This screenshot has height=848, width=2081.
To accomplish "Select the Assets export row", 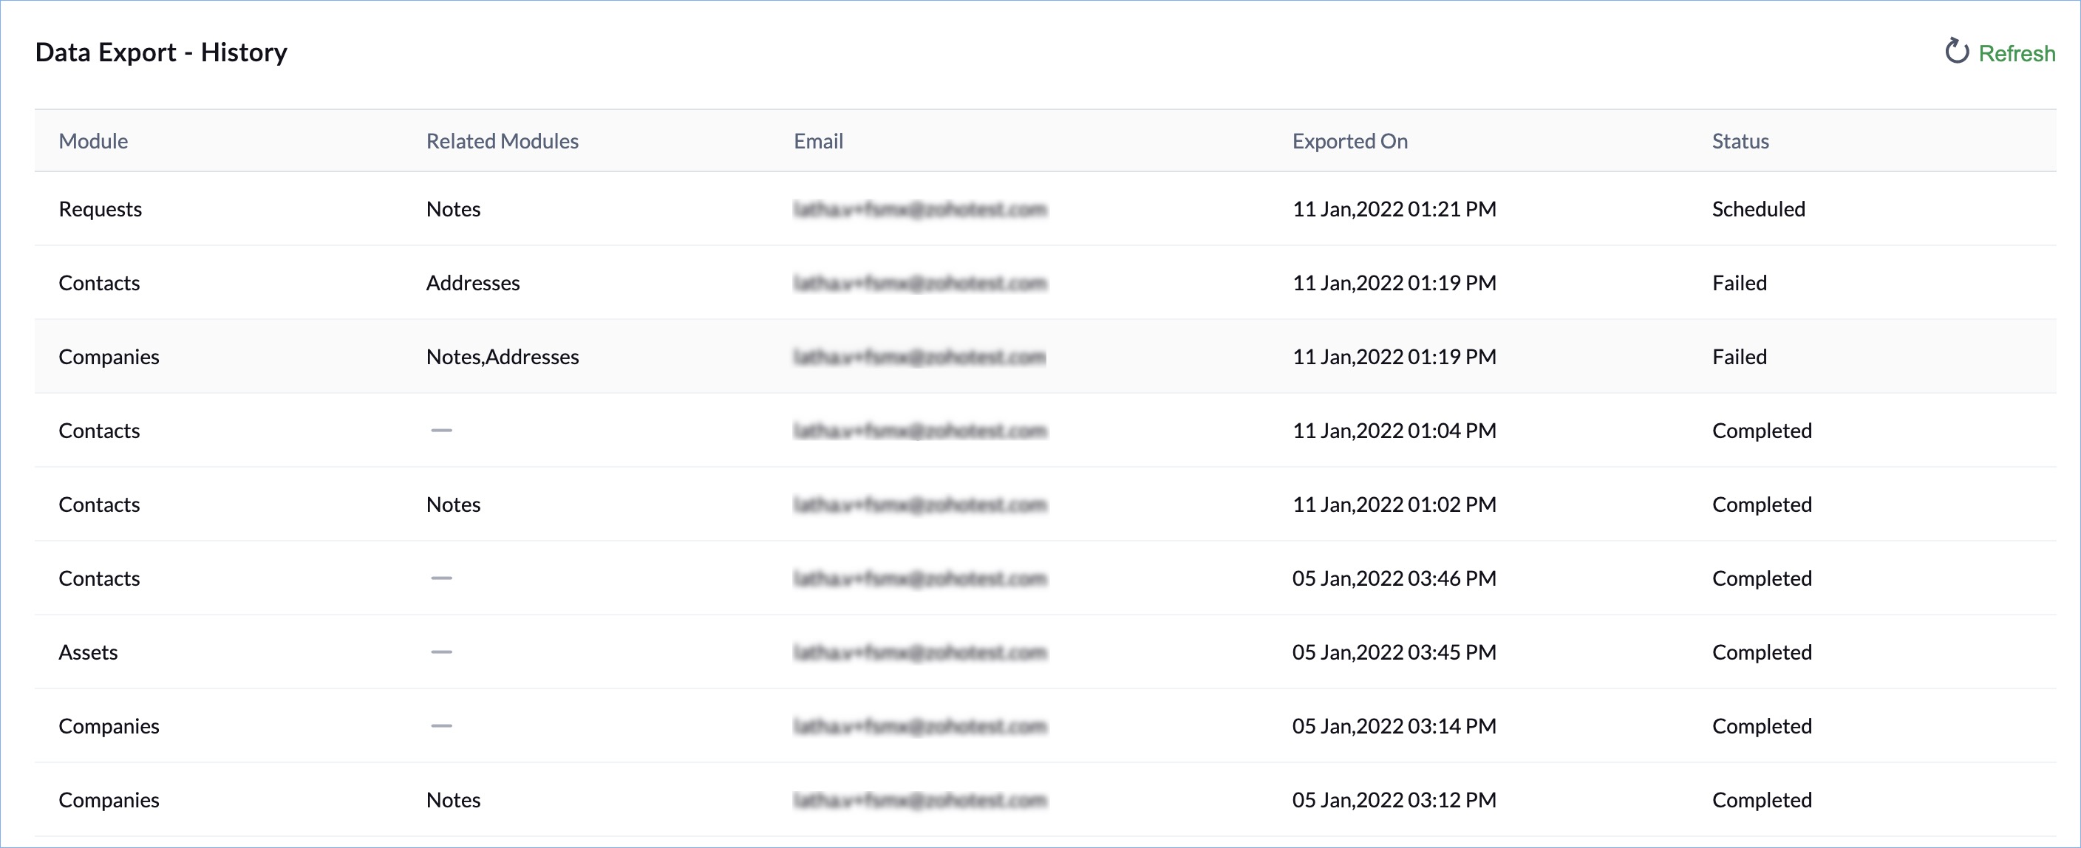I will point(88,652).
